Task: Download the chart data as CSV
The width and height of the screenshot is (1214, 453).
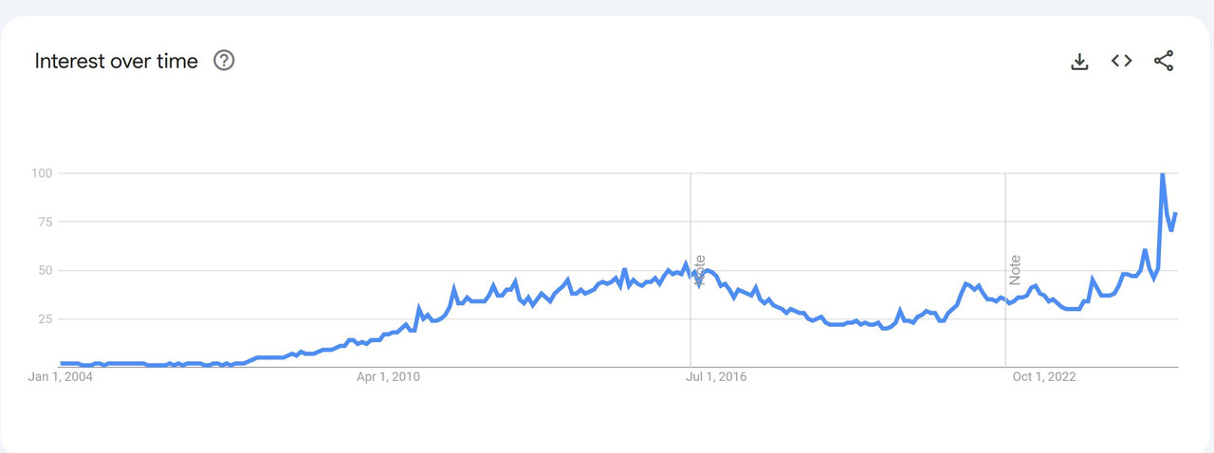Action: point(1078,62)
